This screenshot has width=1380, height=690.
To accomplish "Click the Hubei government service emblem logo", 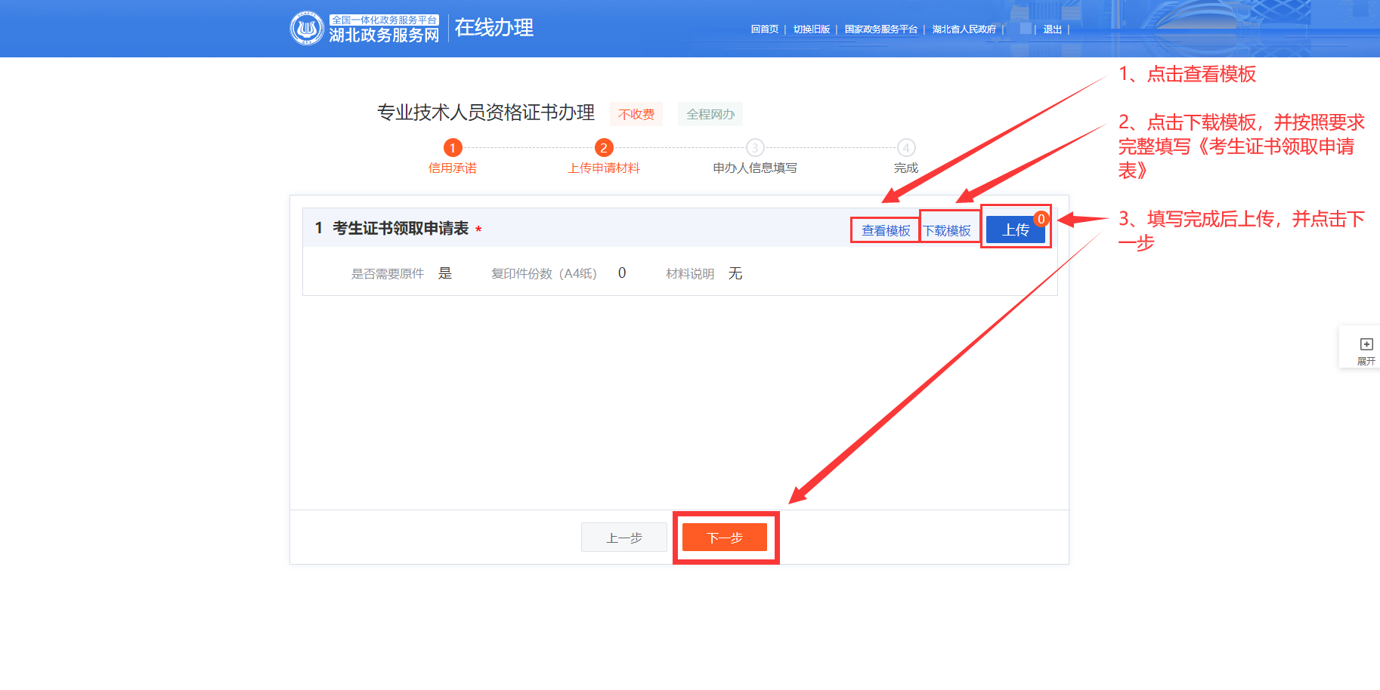I will (307, 29).
